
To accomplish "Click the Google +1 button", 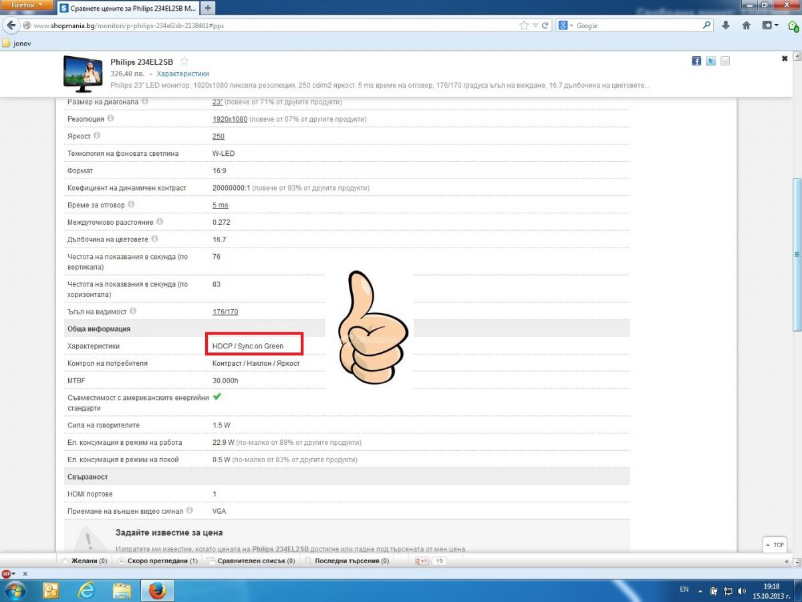I will 422,561.
